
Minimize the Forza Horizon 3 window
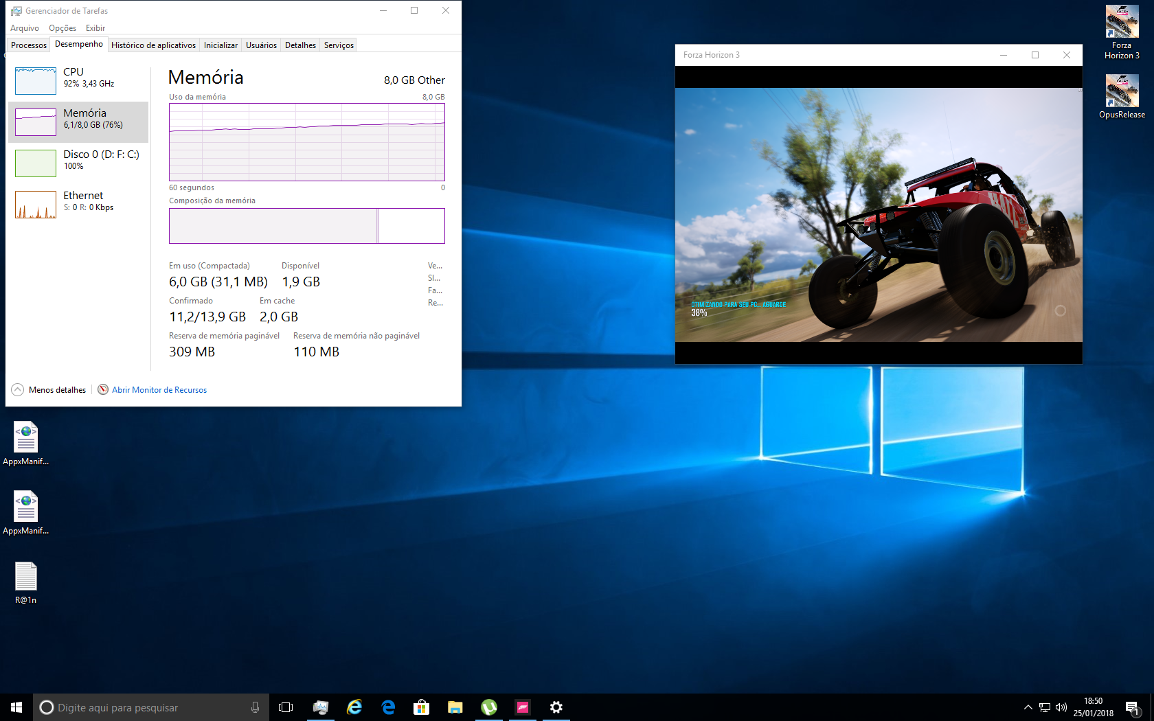[1004, 55]
